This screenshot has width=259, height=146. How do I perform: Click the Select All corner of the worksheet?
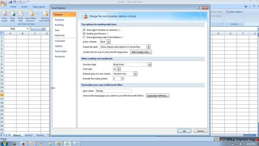(2, 33)
